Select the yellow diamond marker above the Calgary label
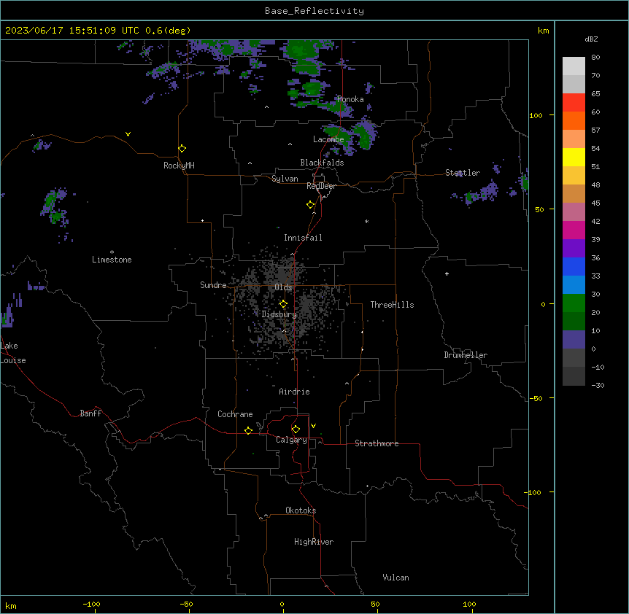Screen dimensions: 629x614 tap(296, 430)
